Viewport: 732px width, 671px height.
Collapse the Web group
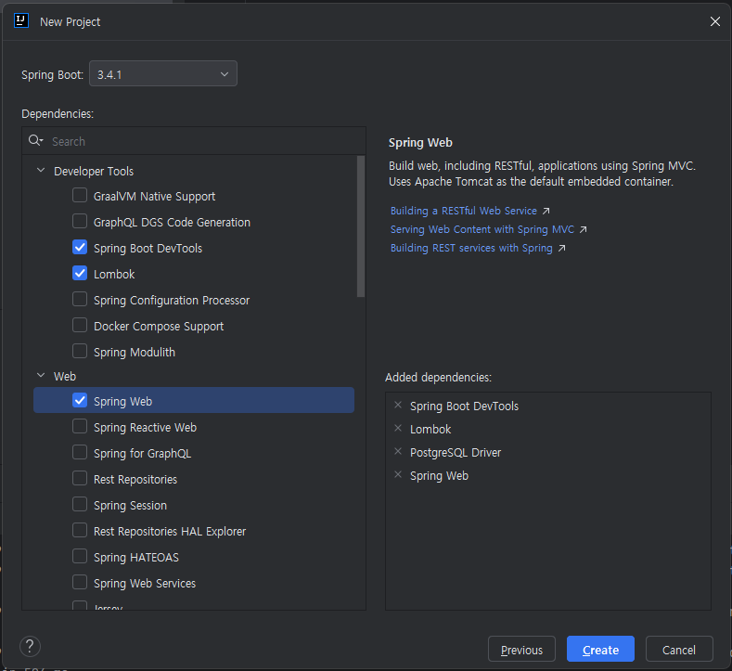tap(41, 376)
